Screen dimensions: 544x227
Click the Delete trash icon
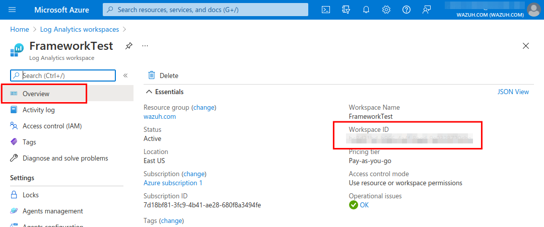pos(152,75)
